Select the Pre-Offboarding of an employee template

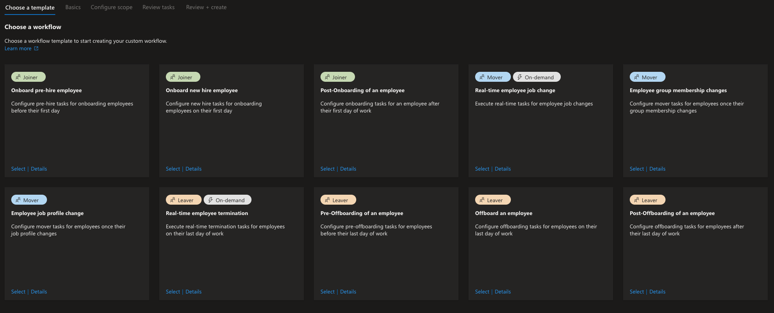point(327,292)
